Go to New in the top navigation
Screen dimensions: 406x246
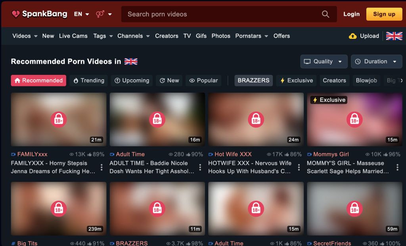point(48,36)
